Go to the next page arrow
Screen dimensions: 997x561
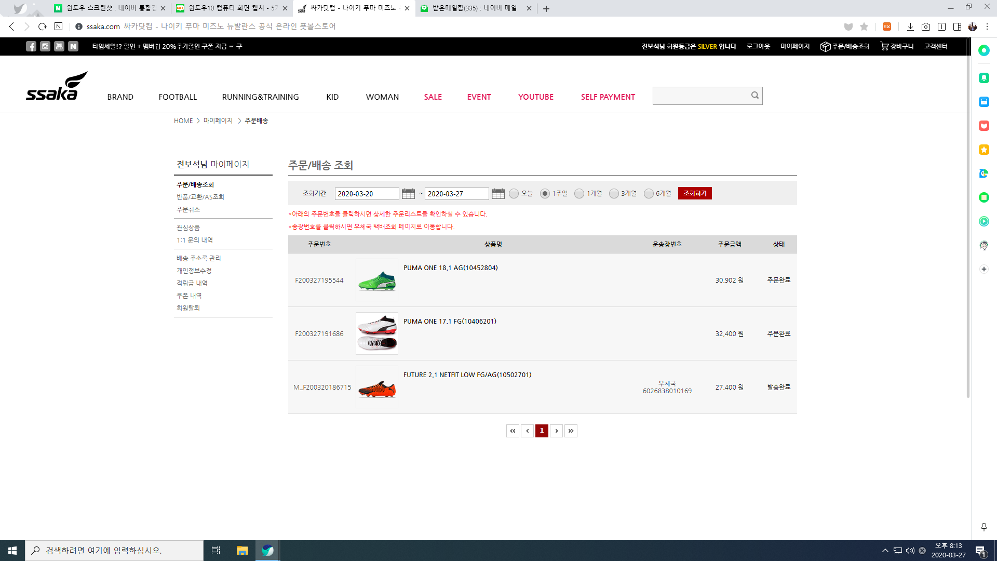click(557, 431)
